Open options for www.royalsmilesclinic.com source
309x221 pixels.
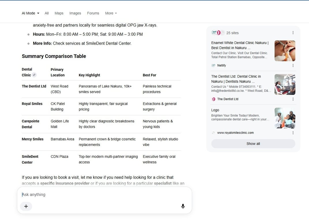coord(293,133)
